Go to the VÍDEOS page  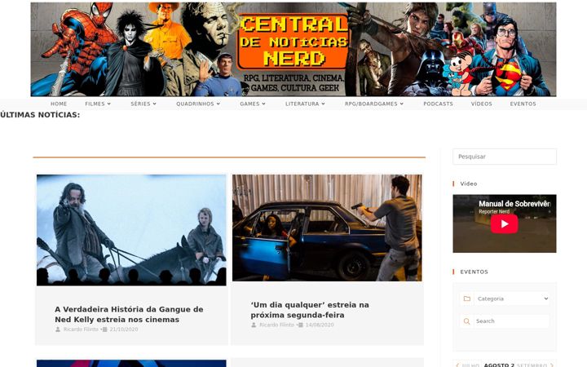pyautogui.click(x=482, y=104)
